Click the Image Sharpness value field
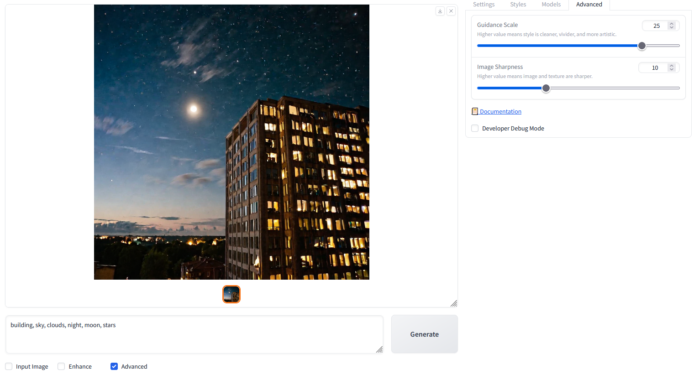Screen dimensions: 699x375 click(654, 68)
